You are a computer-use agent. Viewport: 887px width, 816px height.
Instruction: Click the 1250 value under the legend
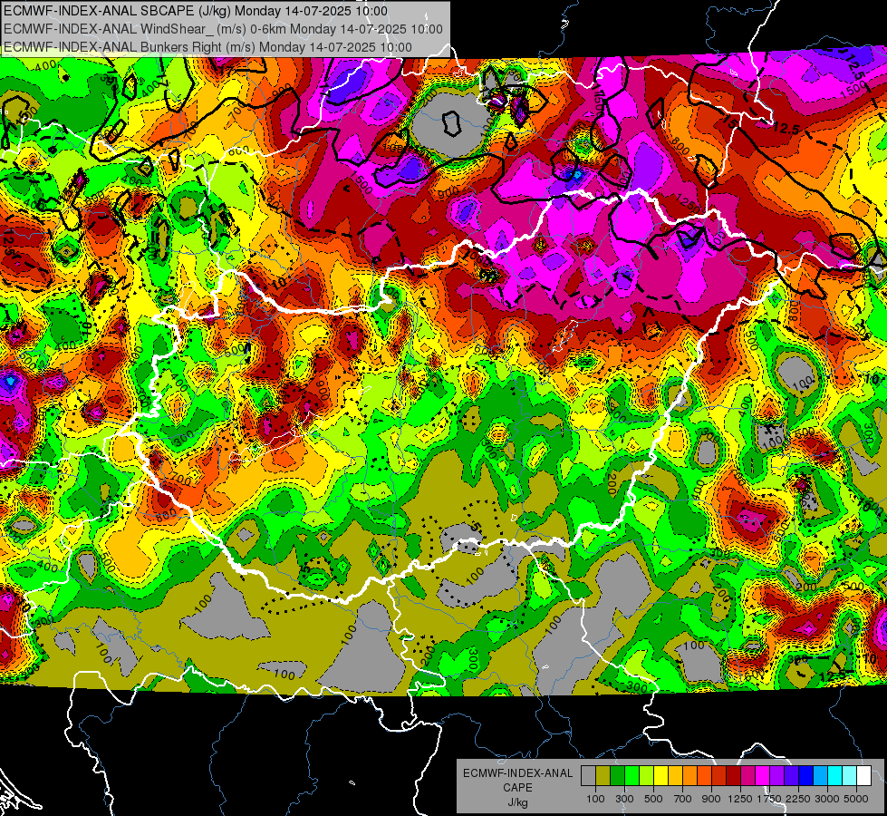coord(740,799)
